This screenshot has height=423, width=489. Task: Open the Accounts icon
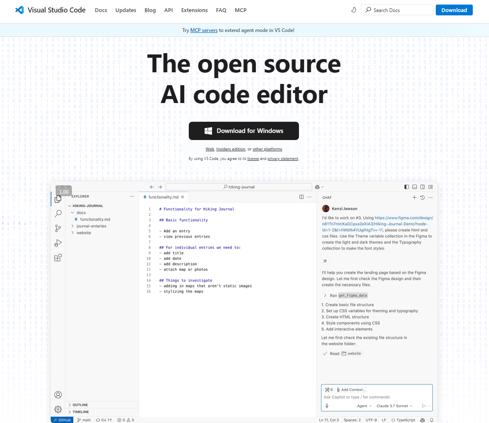point(58,395)
